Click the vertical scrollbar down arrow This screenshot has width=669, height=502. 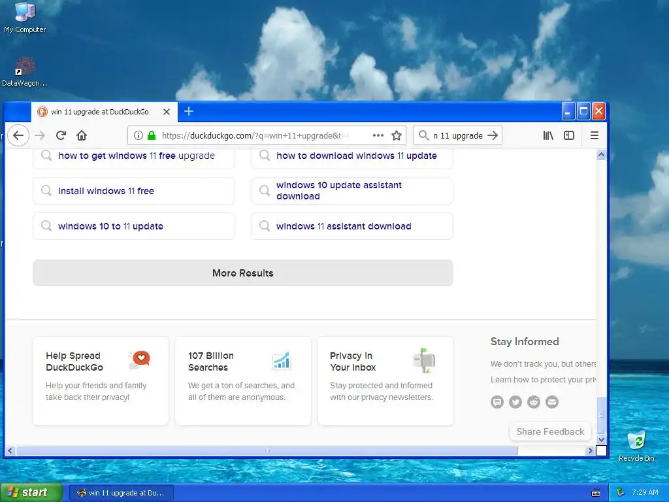click(601, 440)
